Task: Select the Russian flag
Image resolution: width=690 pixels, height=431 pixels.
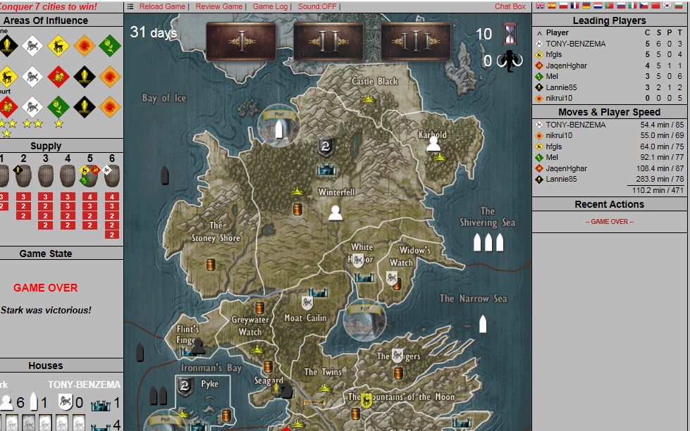Action: [621, 6]
